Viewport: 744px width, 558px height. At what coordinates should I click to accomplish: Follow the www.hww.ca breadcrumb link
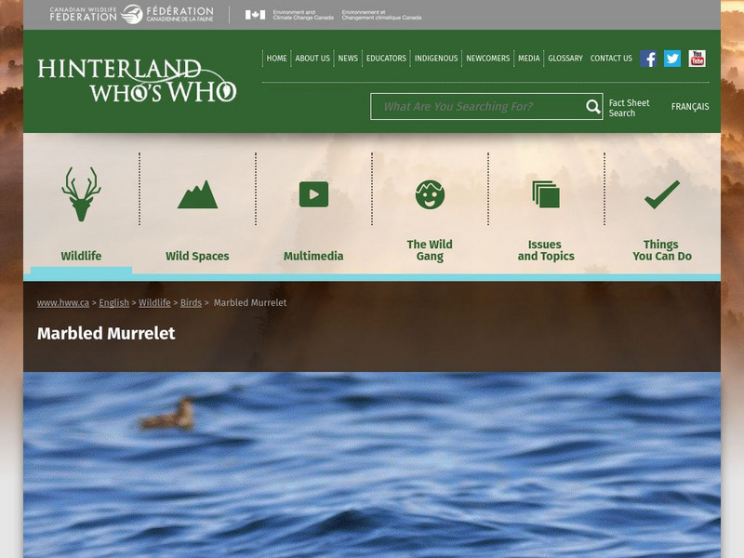pyautogui.click(x=63, y=303)
